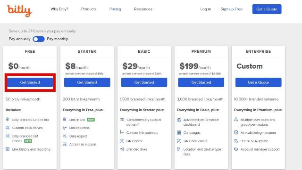Click the $8/month price

76,66
